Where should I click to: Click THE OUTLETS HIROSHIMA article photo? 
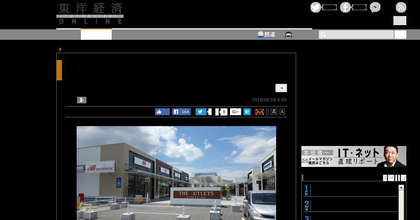click(176, 173)
